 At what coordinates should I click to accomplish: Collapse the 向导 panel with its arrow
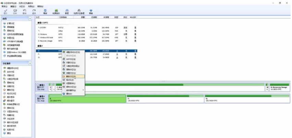tap(30, 18)
